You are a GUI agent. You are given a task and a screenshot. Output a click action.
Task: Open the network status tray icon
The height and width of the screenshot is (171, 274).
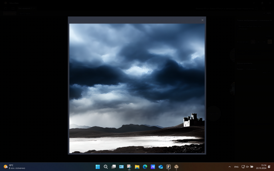tap(243, 167)
